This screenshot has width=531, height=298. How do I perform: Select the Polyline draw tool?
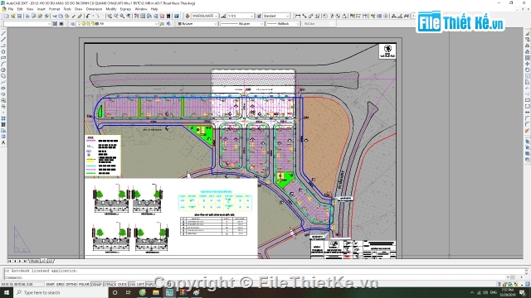point(3,46)
